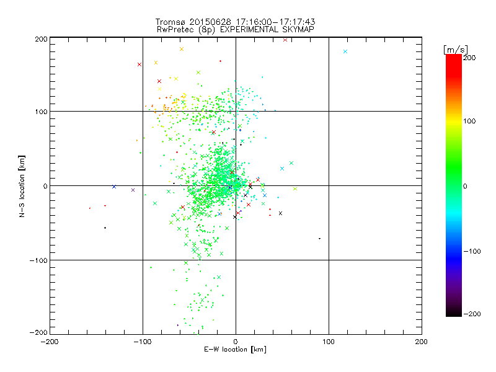Click the red X marker at the top edge
This screenshot has width=496, height=372.
pyautogui.click(x=285, y=40)
